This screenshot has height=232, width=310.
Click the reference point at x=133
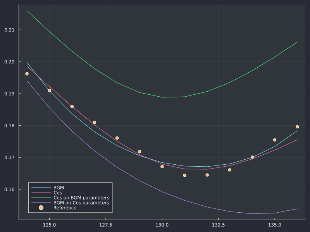click(229, 170)
